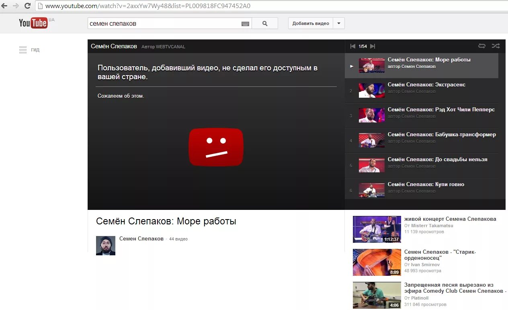The image size is (508, 310).
Task: Click the 1/54 playlist position counter
Action: point(363,46)
